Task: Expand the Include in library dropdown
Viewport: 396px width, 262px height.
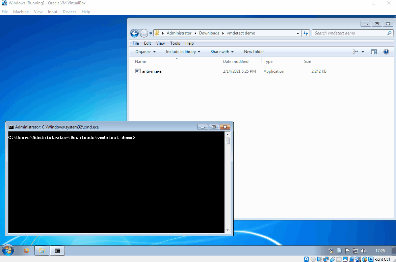Action: tap(183, 52)
